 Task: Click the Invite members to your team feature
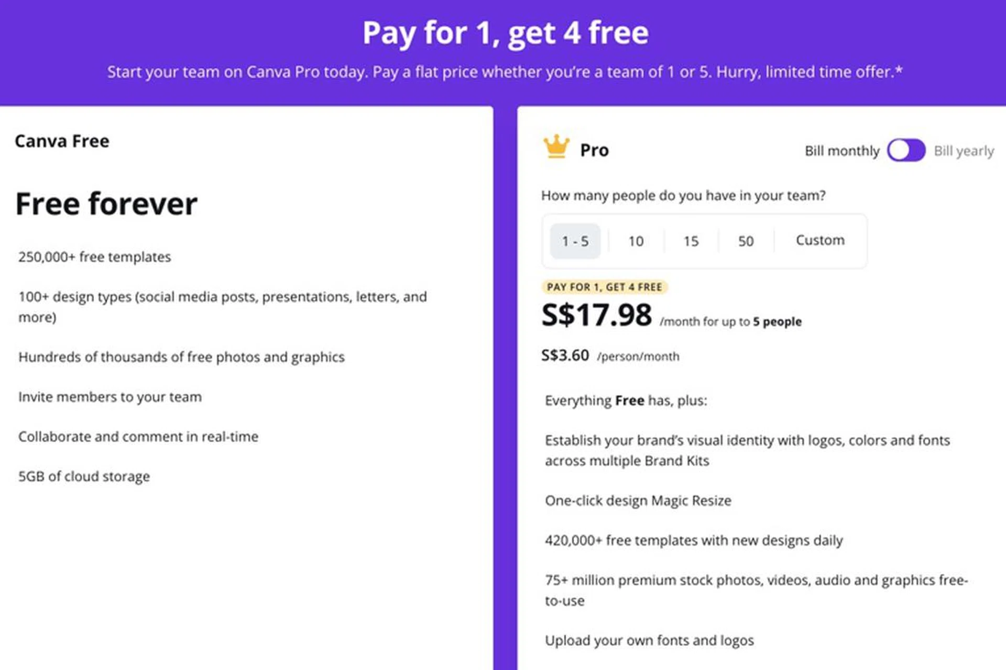[x=110, y=397]
